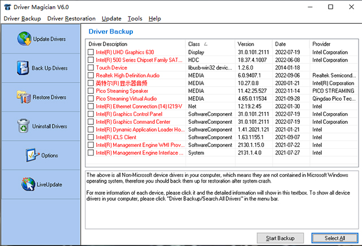Open the Tools menu

pos(135,19)
